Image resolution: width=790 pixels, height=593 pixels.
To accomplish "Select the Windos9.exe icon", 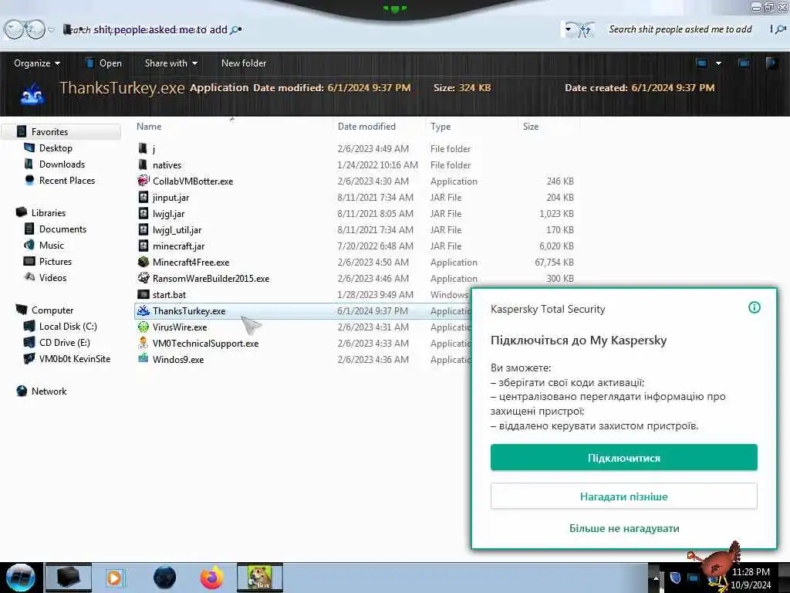I will 143,358.
